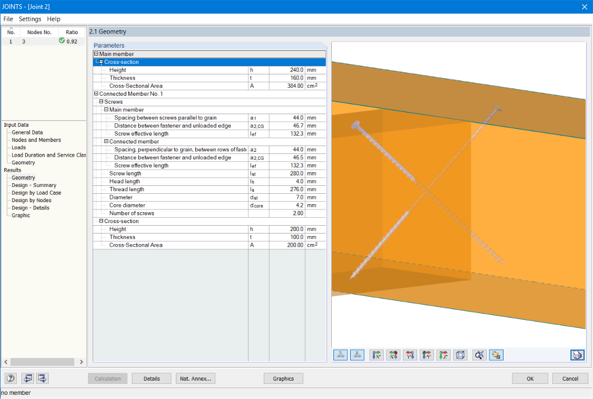Click the 'Ratio' column header
593x399 pixels.
click(72, 32)
